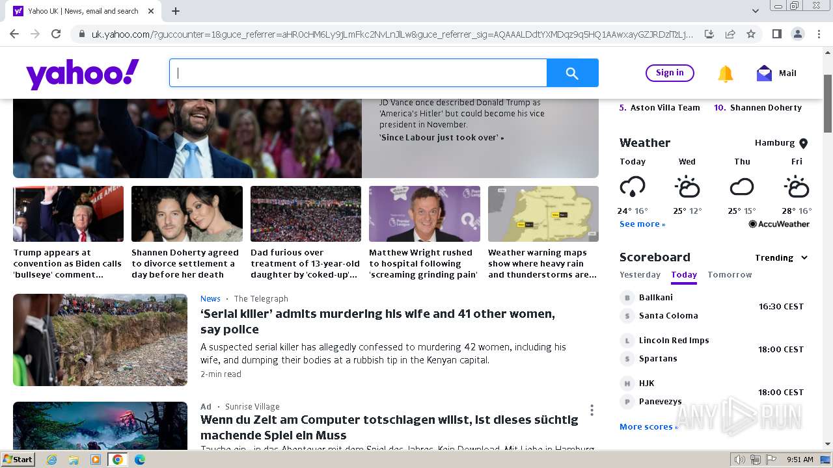Click the Sign in button
This screenshot has height=468, width=833.
(670, 73)
